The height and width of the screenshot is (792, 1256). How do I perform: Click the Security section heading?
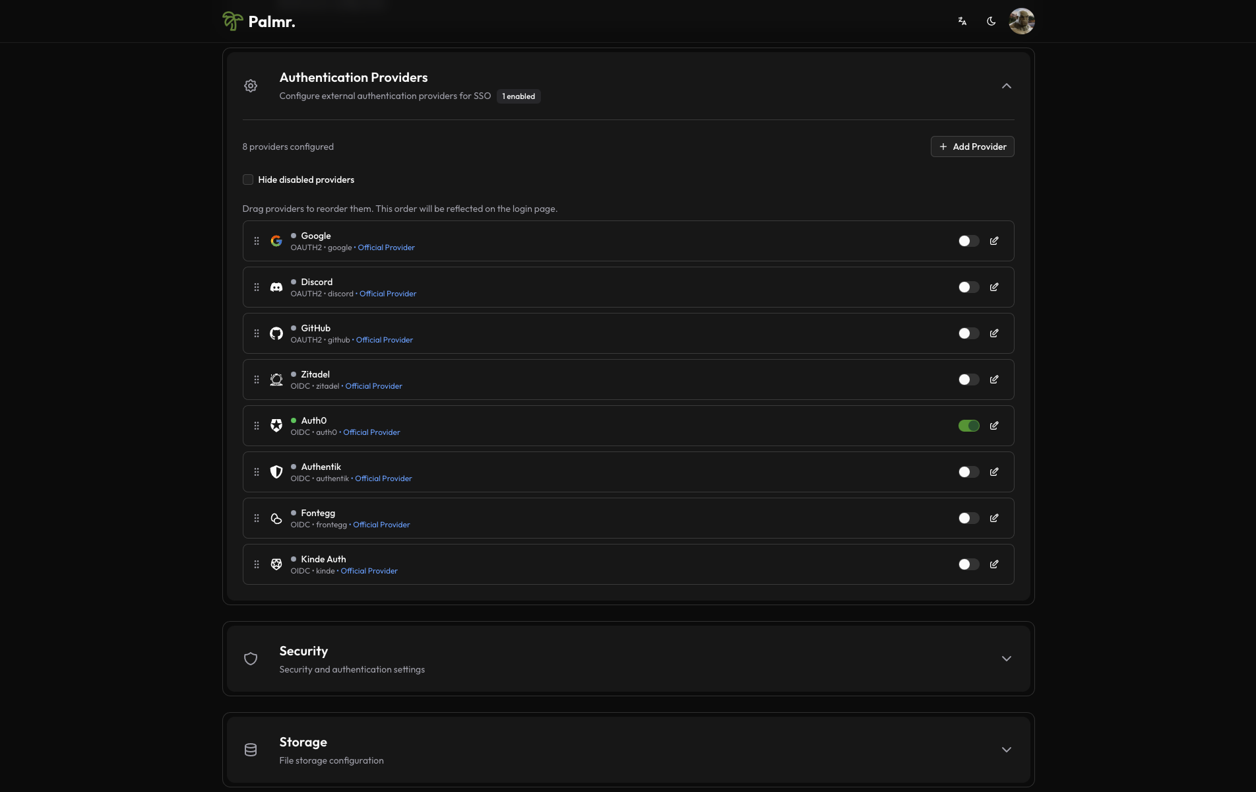click(303, 651)
